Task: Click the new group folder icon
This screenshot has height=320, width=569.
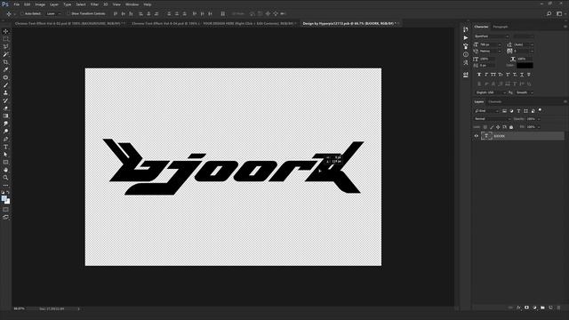Action: point(542,308)
